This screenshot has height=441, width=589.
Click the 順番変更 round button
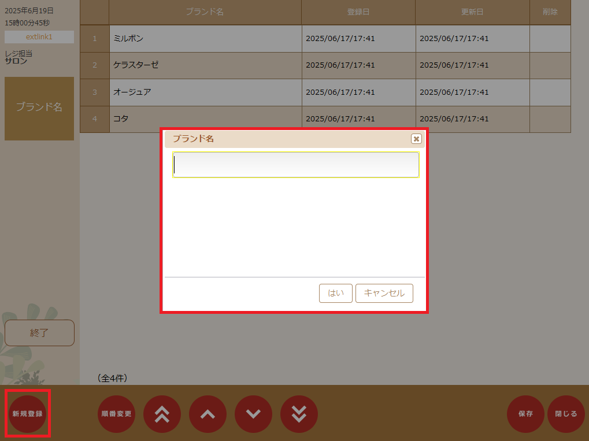click(x=116, y=414)
